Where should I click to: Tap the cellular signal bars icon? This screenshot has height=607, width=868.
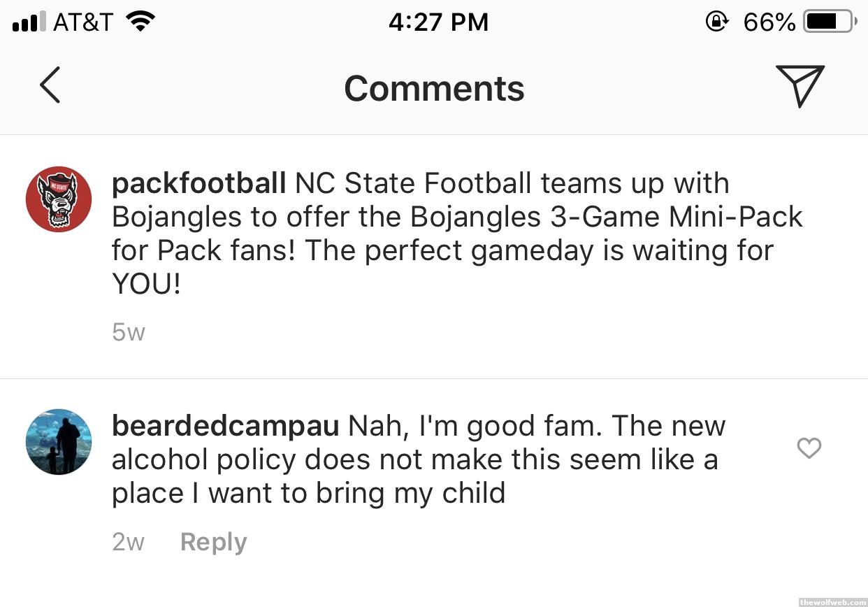[x=29, y=22]
